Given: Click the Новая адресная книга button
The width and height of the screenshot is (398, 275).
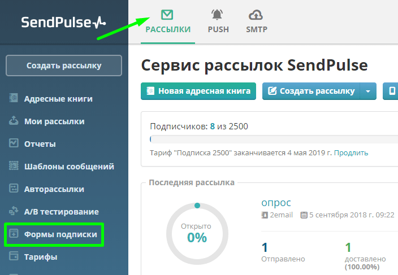Looking at the screenshot, I should (198, 91).
